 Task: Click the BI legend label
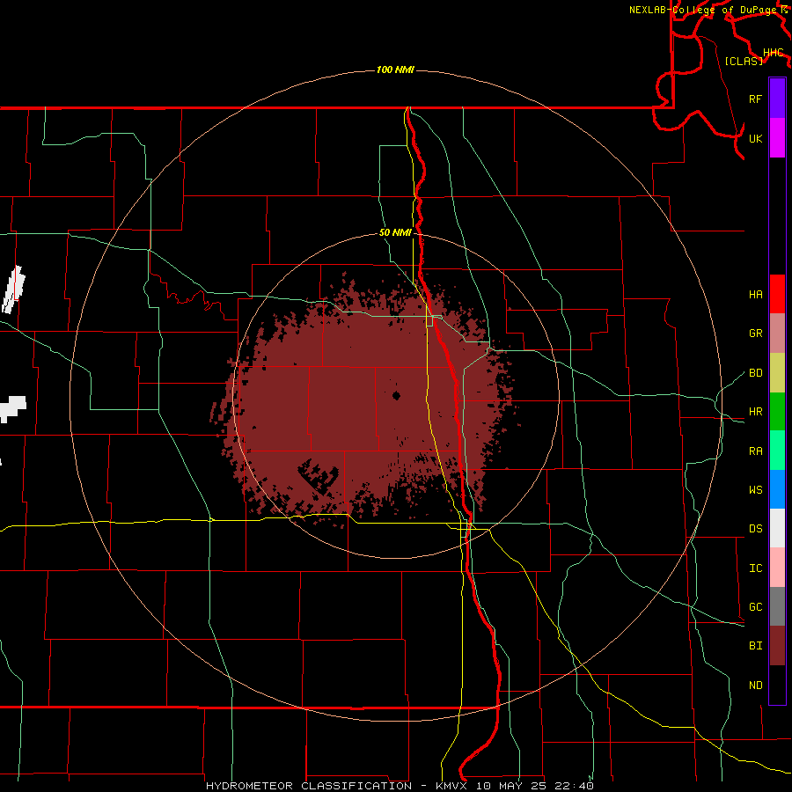[756, 646]
